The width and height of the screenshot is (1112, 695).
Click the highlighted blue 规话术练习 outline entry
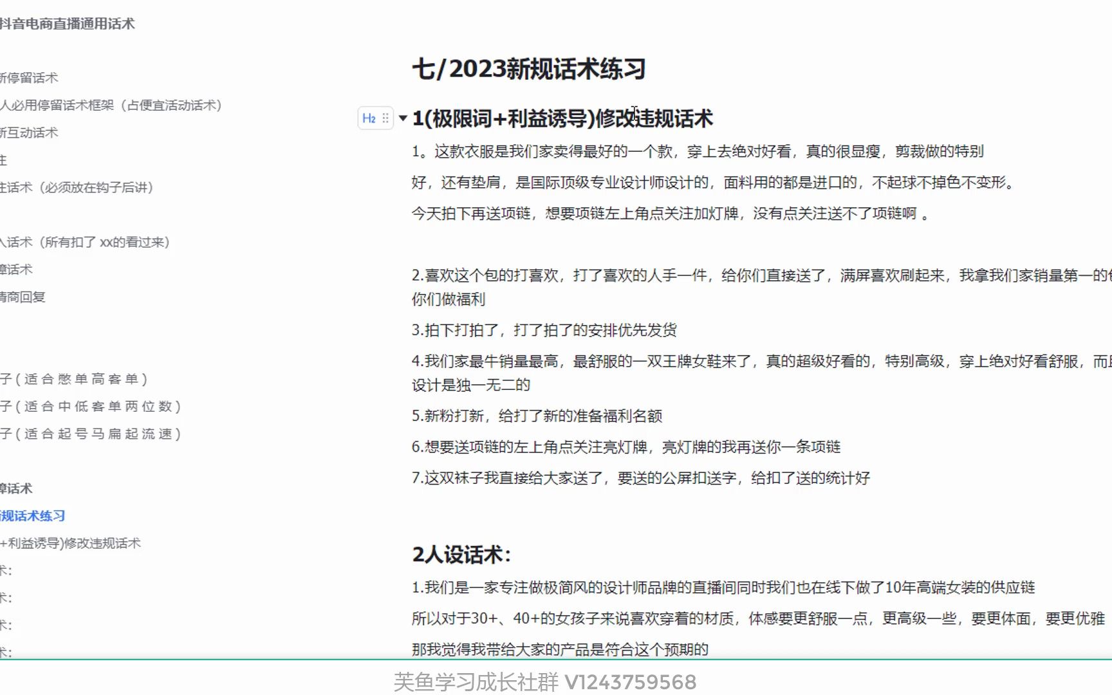[x=32, y=515]
